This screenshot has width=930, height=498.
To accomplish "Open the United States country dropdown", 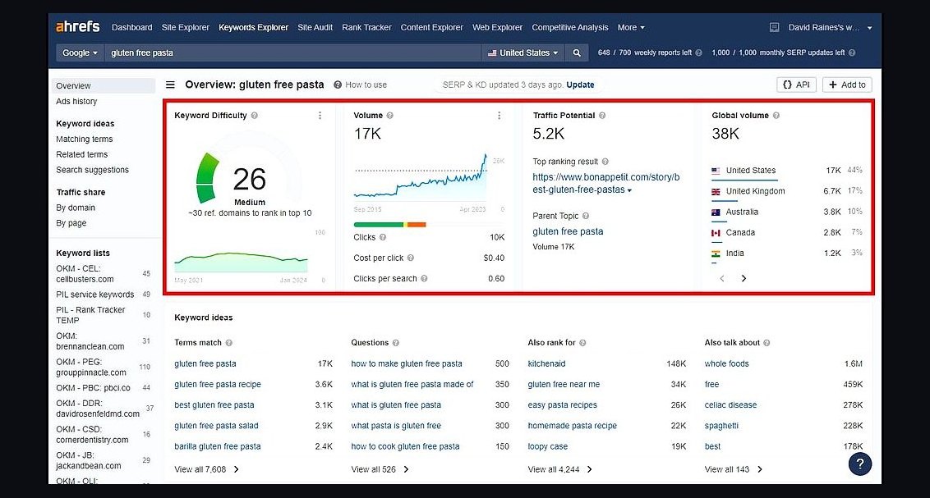I will 523,53.
